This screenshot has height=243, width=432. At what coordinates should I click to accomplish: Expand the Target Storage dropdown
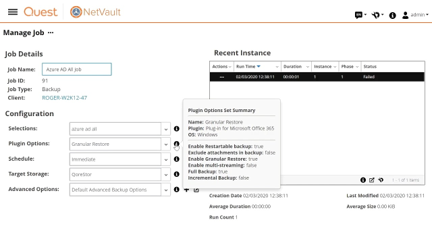(166, 174)
